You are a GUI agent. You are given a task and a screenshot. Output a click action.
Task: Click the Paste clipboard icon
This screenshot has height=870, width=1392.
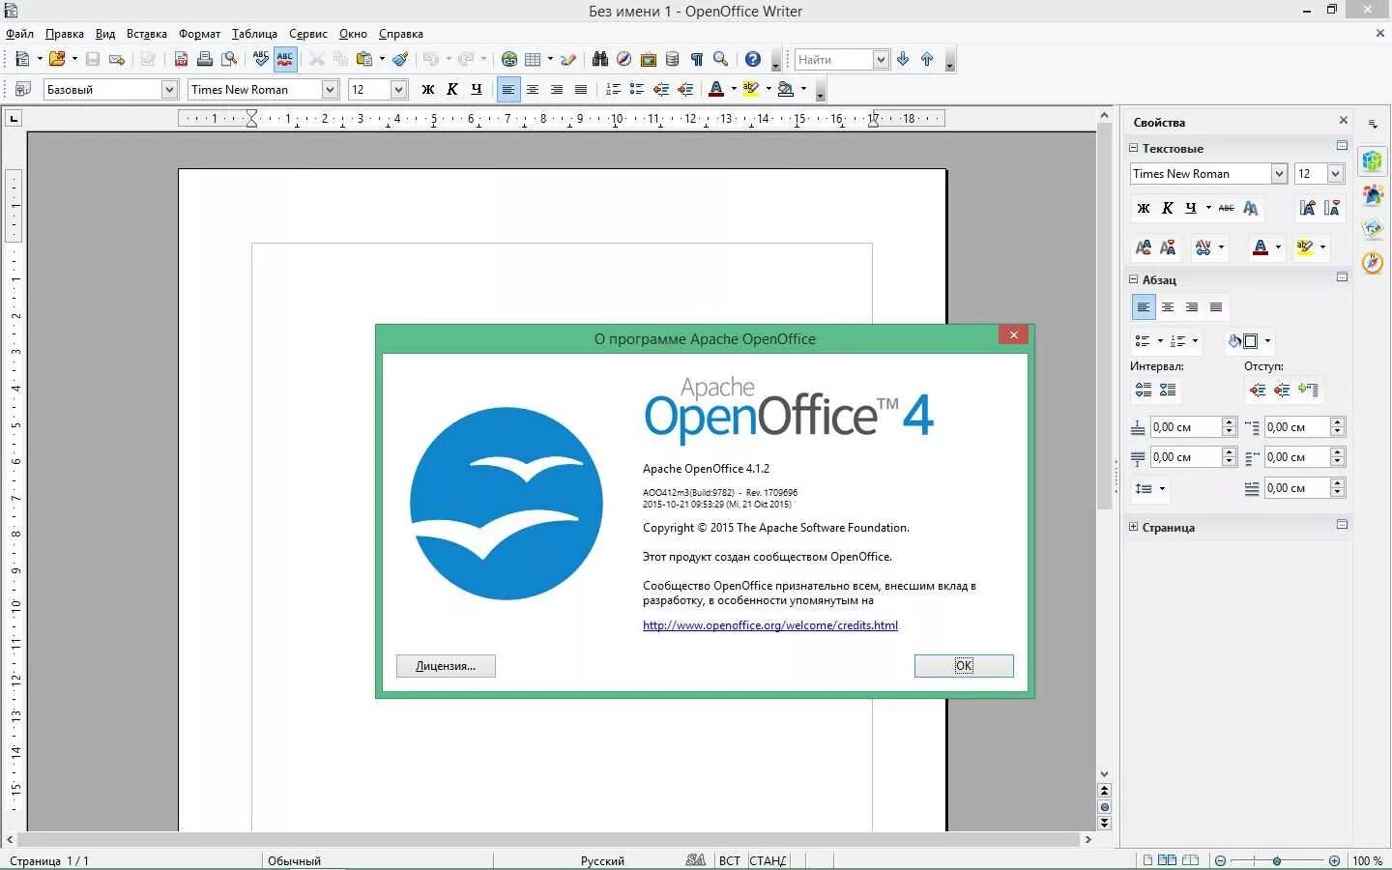pos(364,59)
